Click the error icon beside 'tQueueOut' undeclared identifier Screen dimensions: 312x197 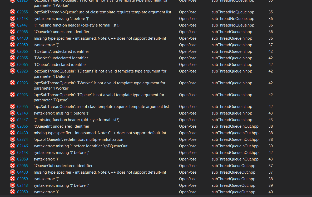[x=12, y=165]
